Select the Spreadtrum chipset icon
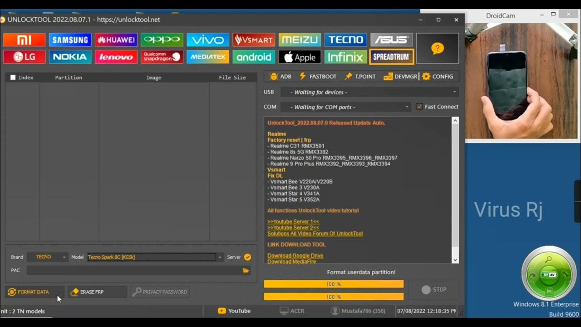This screenshot has width=581, height=327. (391, 57)
